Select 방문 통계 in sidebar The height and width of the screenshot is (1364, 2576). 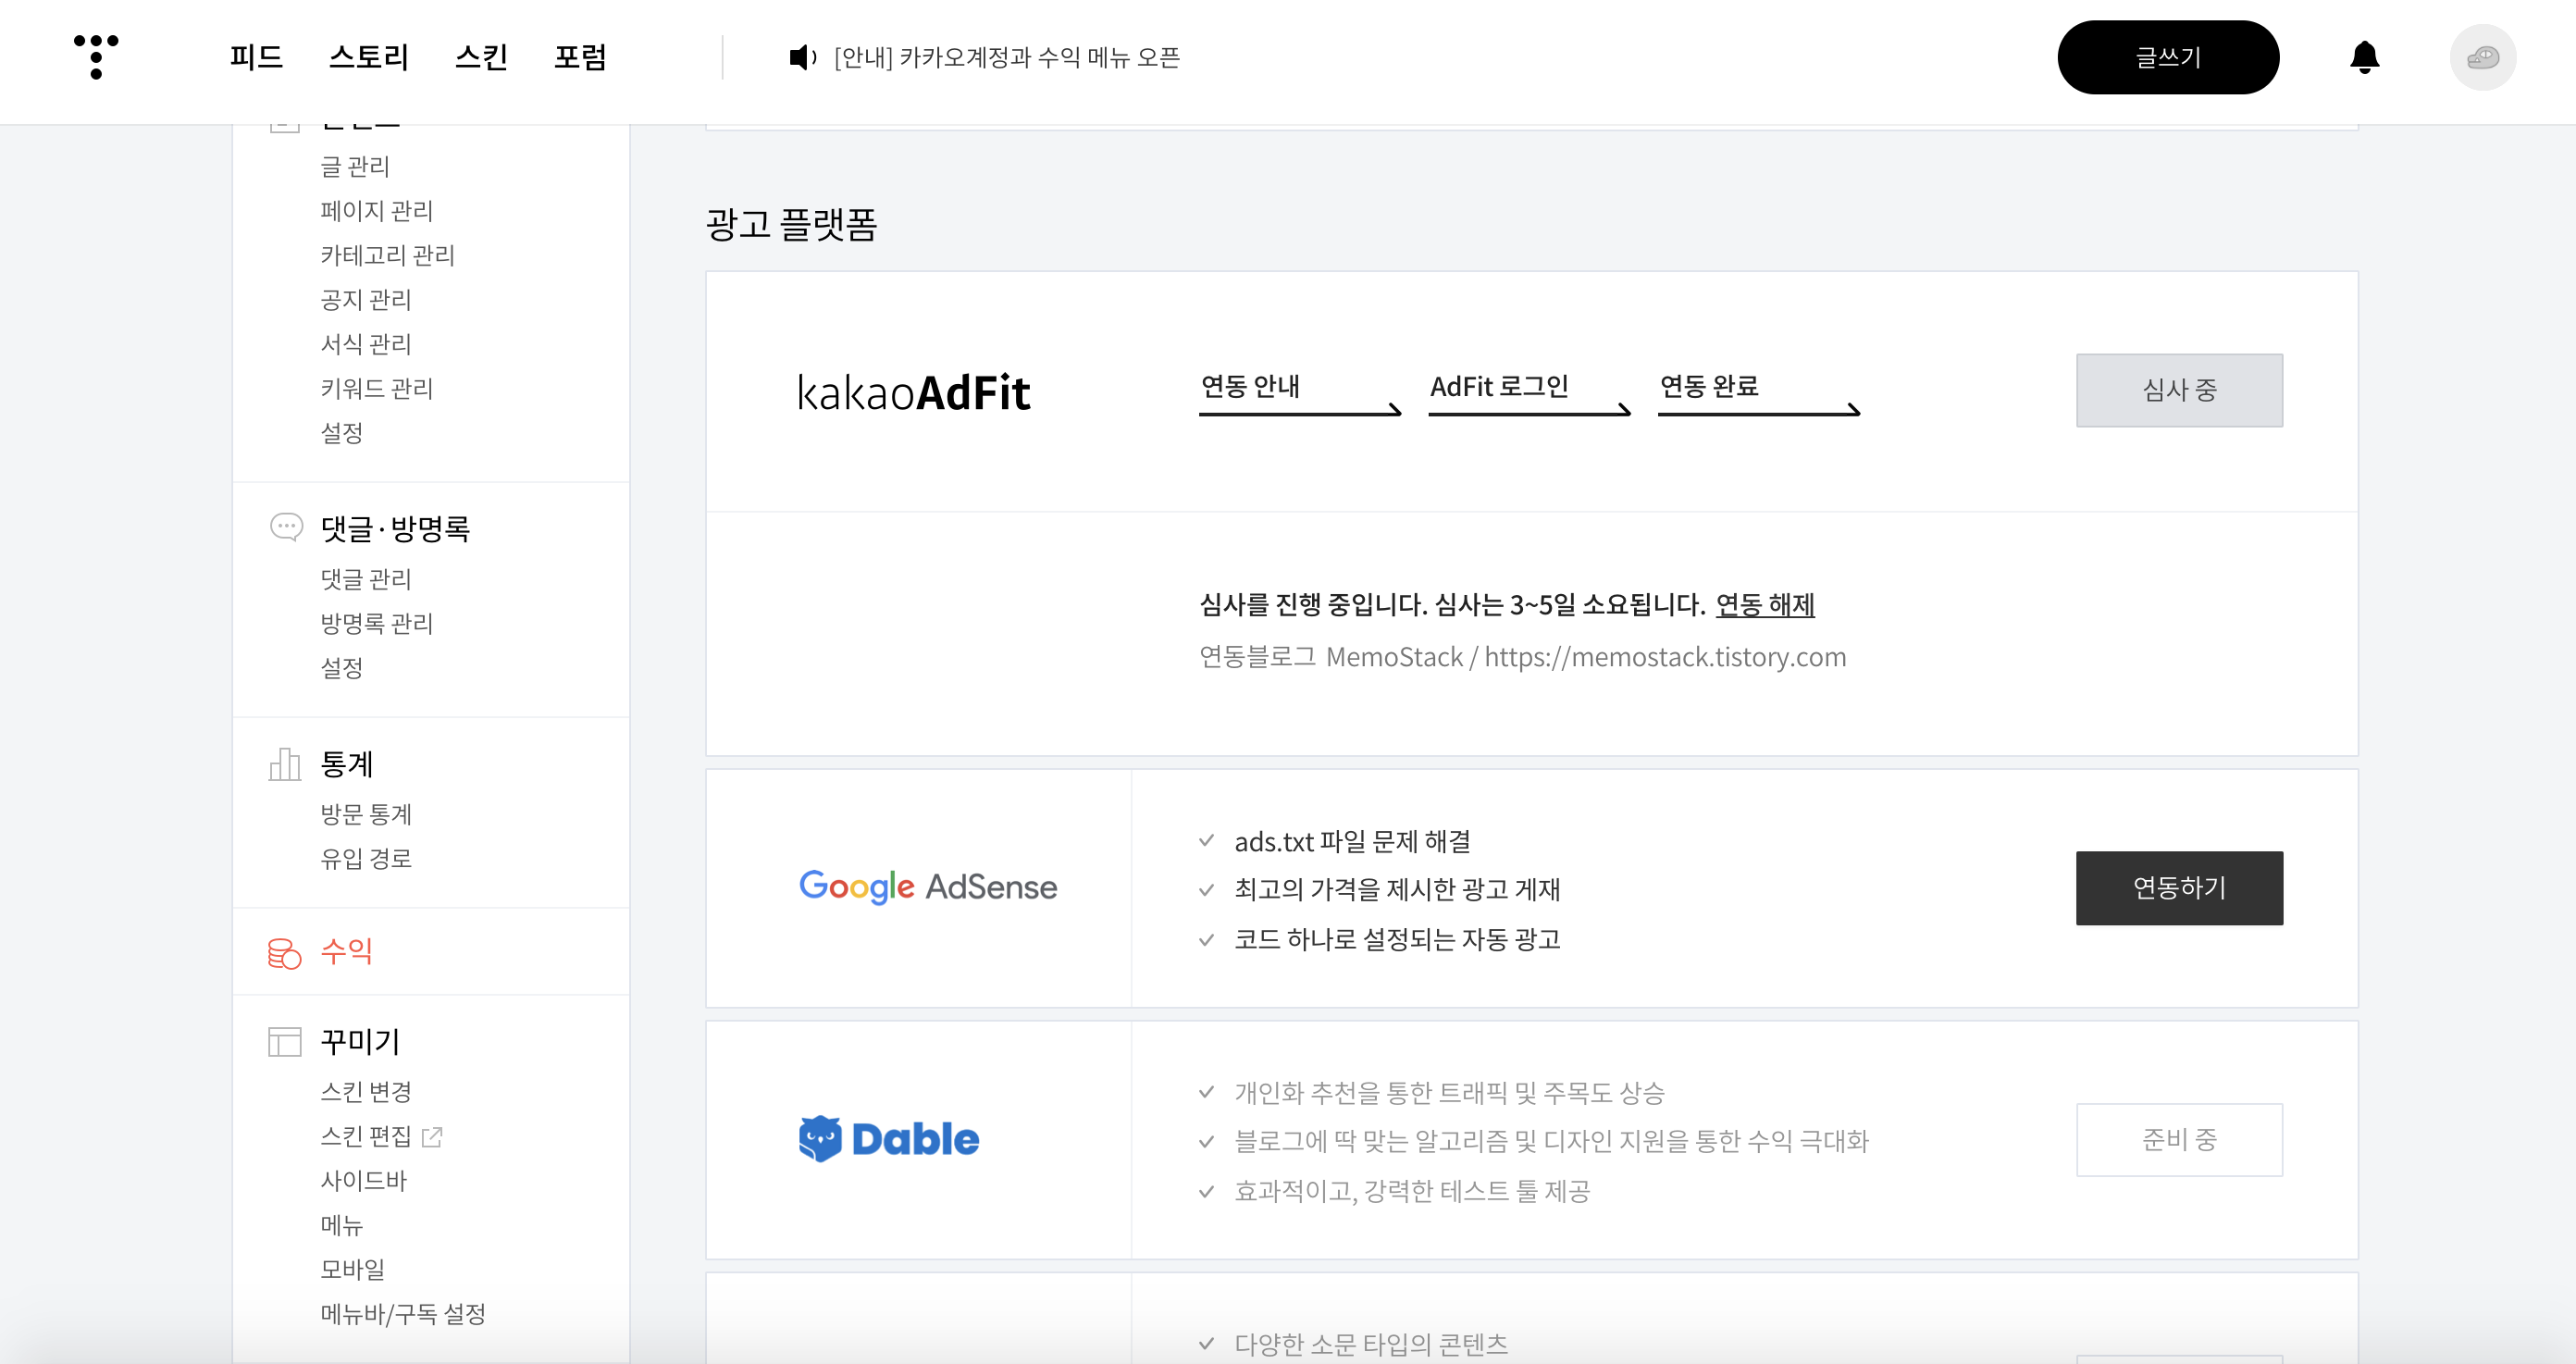click(366, 814)
